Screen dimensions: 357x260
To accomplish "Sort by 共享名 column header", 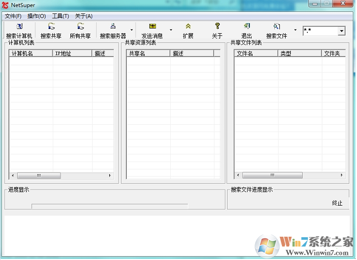I will tap(148, 53).
